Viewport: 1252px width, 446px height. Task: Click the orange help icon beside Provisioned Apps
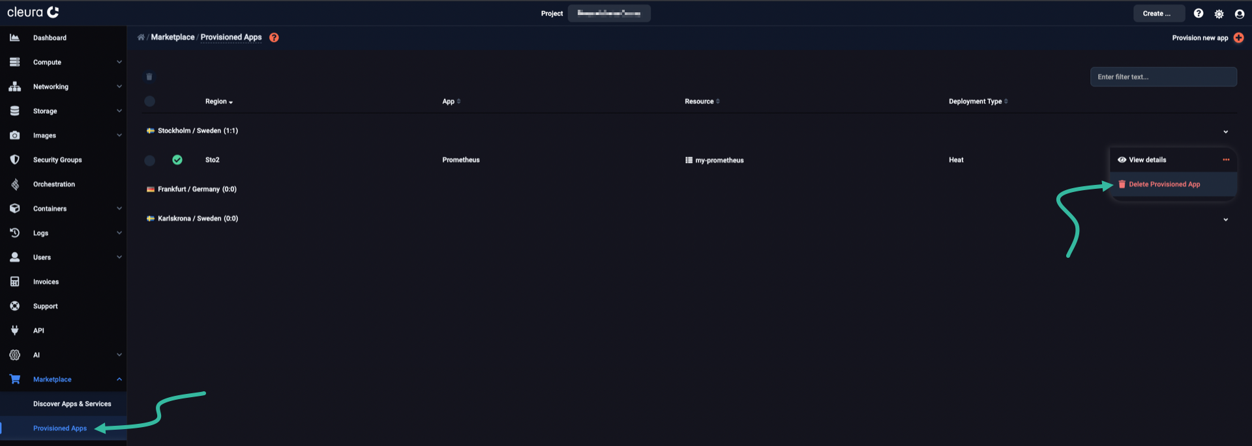tap(274, 38)
